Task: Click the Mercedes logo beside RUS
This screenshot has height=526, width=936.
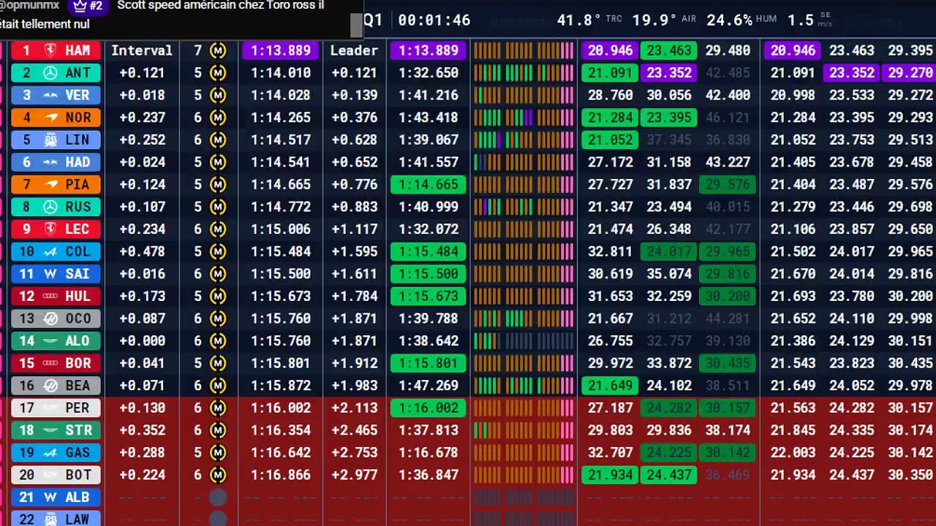Action: click(x=50, y=207)
